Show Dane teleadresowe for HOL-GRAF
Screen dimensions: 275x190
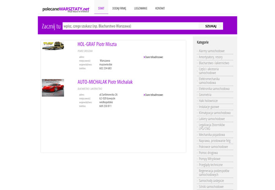(154, 57)
